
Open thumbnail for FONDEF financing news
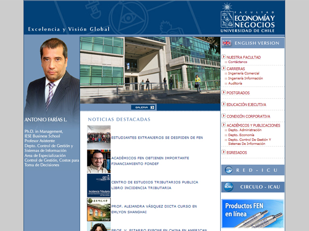pyautogui.click(x=98, y=161)
